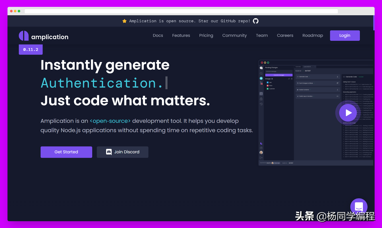This screenshot has height=228, width=382.
Task: Click the yellow minimize dot of the browser window
Action: (x=15, y=11)
